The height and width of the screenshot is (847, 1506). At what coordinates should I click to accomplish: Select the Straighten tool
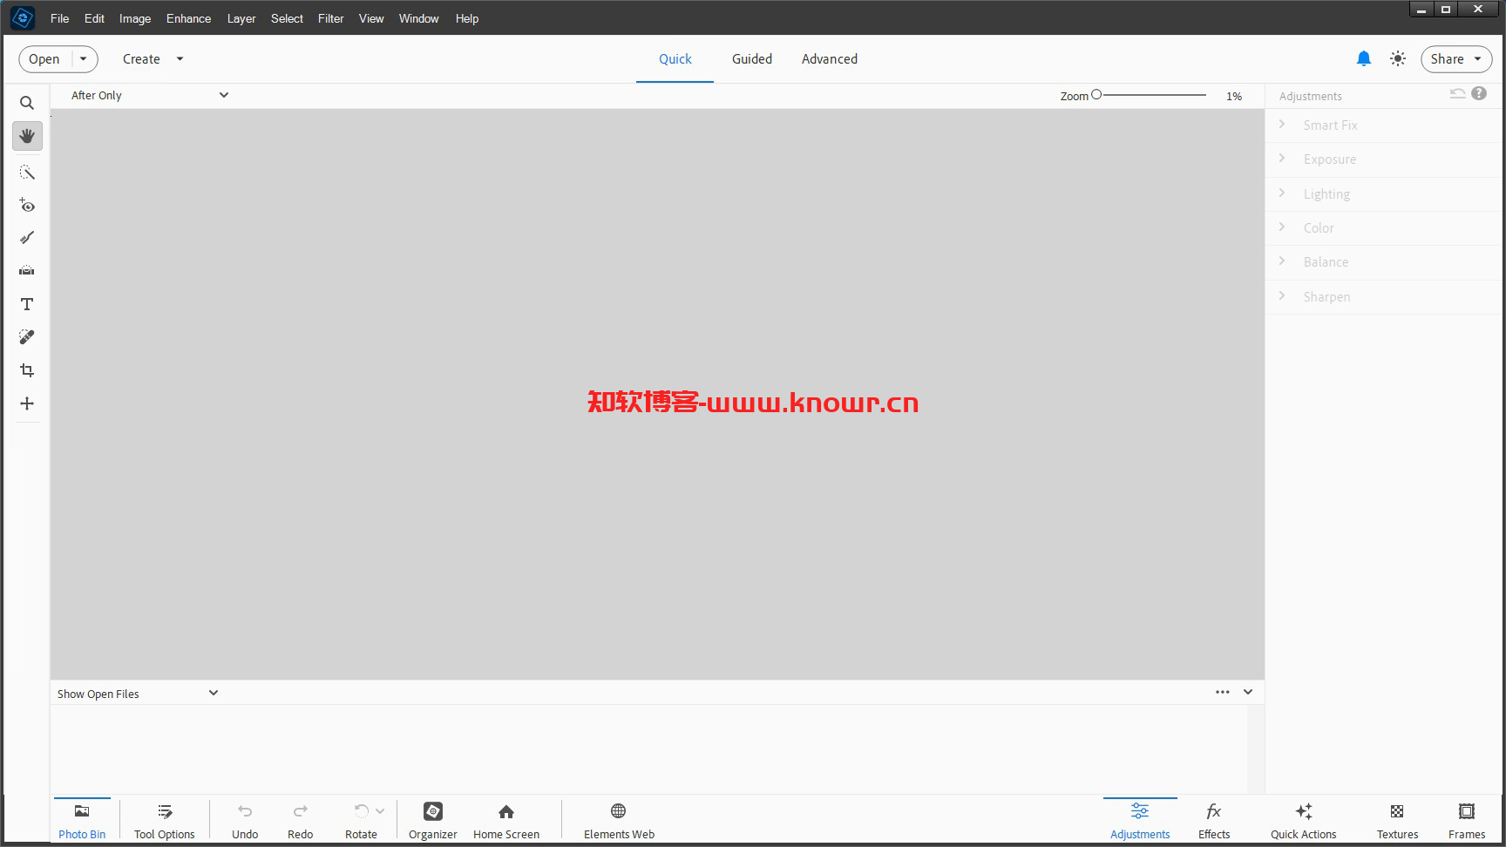point(27,271)
